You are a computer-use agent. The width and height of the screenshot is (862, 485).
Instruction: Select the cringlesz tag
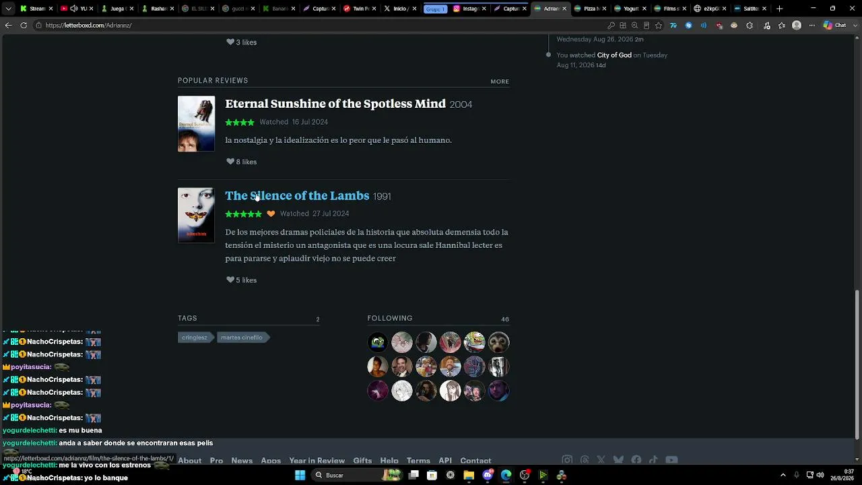[195, 337]
